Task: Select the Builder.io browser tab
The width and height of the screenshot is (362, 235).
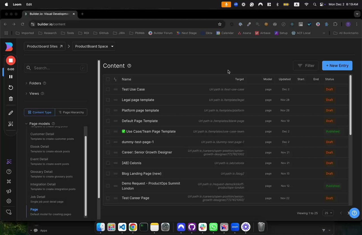Action: pos(49,14)
